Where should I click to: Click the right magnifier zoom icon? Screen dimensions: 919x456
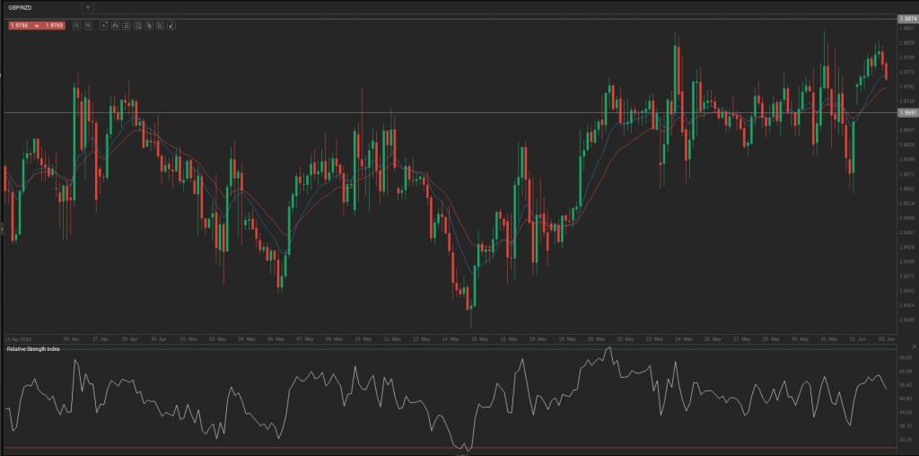tap(88, 25)
